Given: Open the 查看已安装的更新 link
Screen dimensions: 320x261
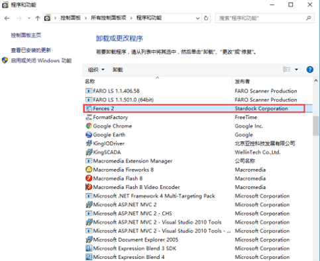Looking at the screenshot, I should [31, 50].
